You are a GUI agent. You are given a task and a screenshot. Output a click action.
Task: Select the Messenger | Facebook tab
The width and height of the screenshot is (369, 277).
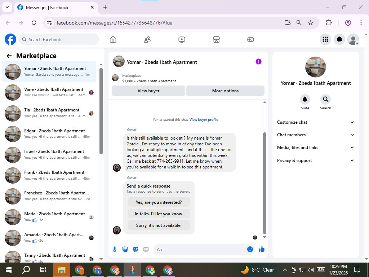(57, 7)
